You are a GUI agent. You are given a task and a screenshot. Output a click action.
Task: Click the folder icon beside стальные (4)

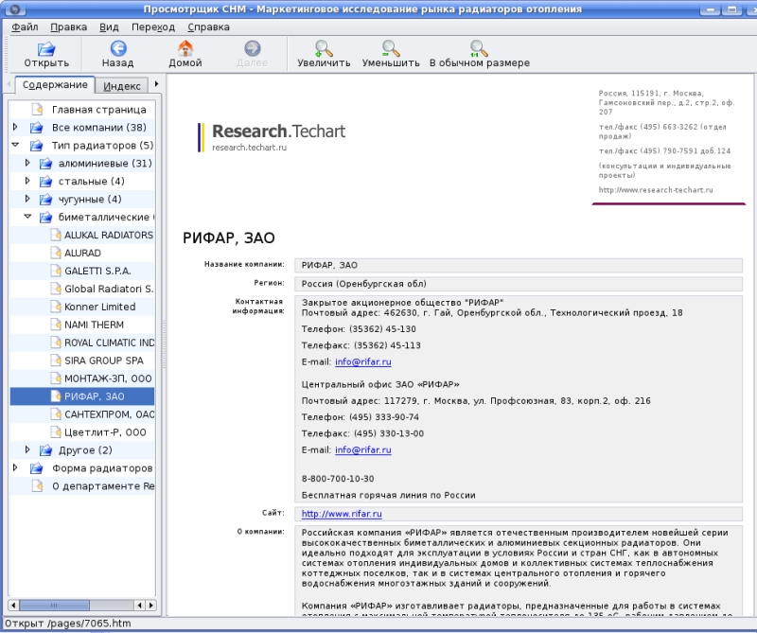45,181
